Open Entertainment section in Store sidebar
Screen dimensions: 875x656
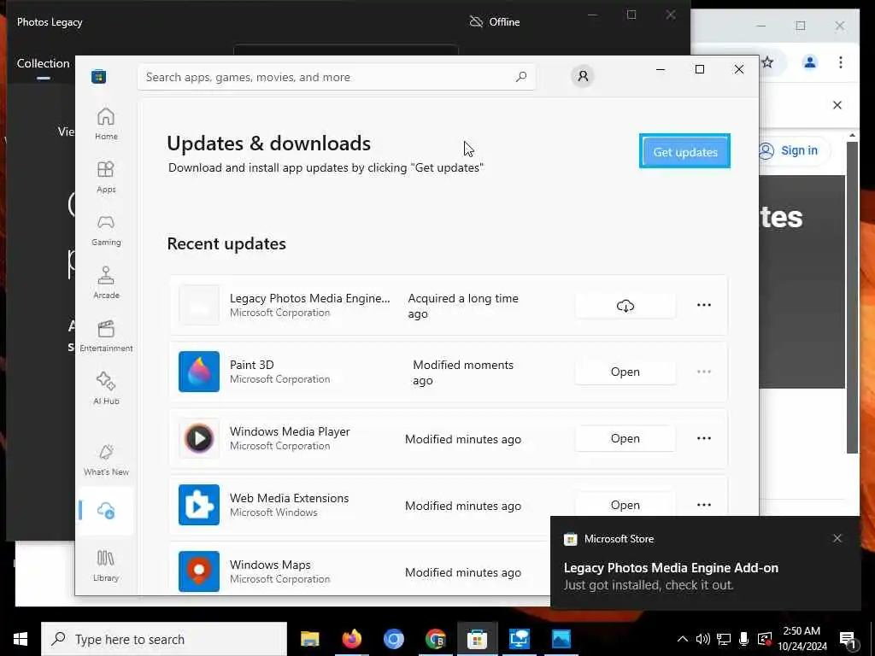coord(106,336)
